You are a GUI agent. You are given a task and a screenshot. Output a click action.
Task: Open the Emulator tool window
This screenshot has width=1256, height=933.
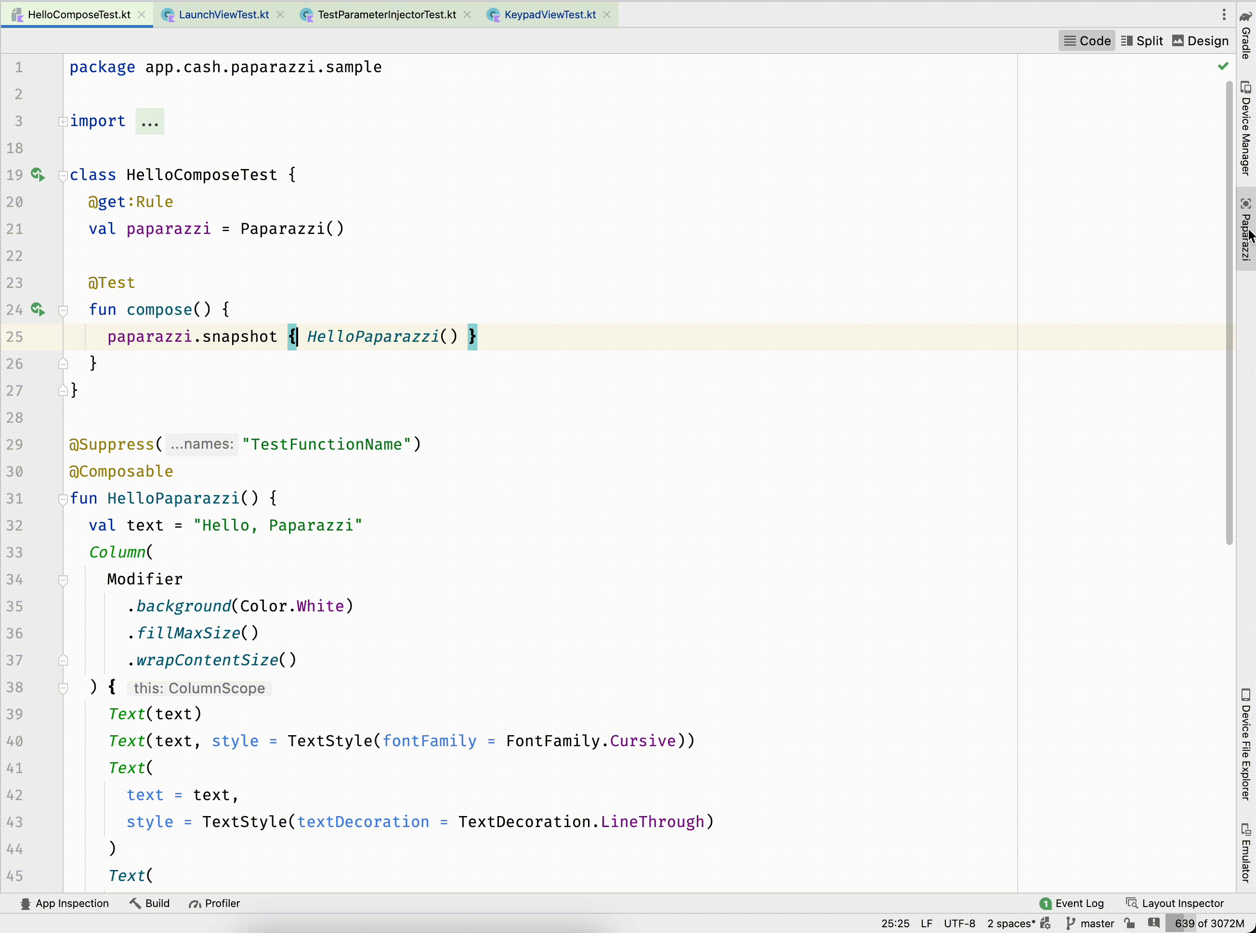pos(1245,853)
